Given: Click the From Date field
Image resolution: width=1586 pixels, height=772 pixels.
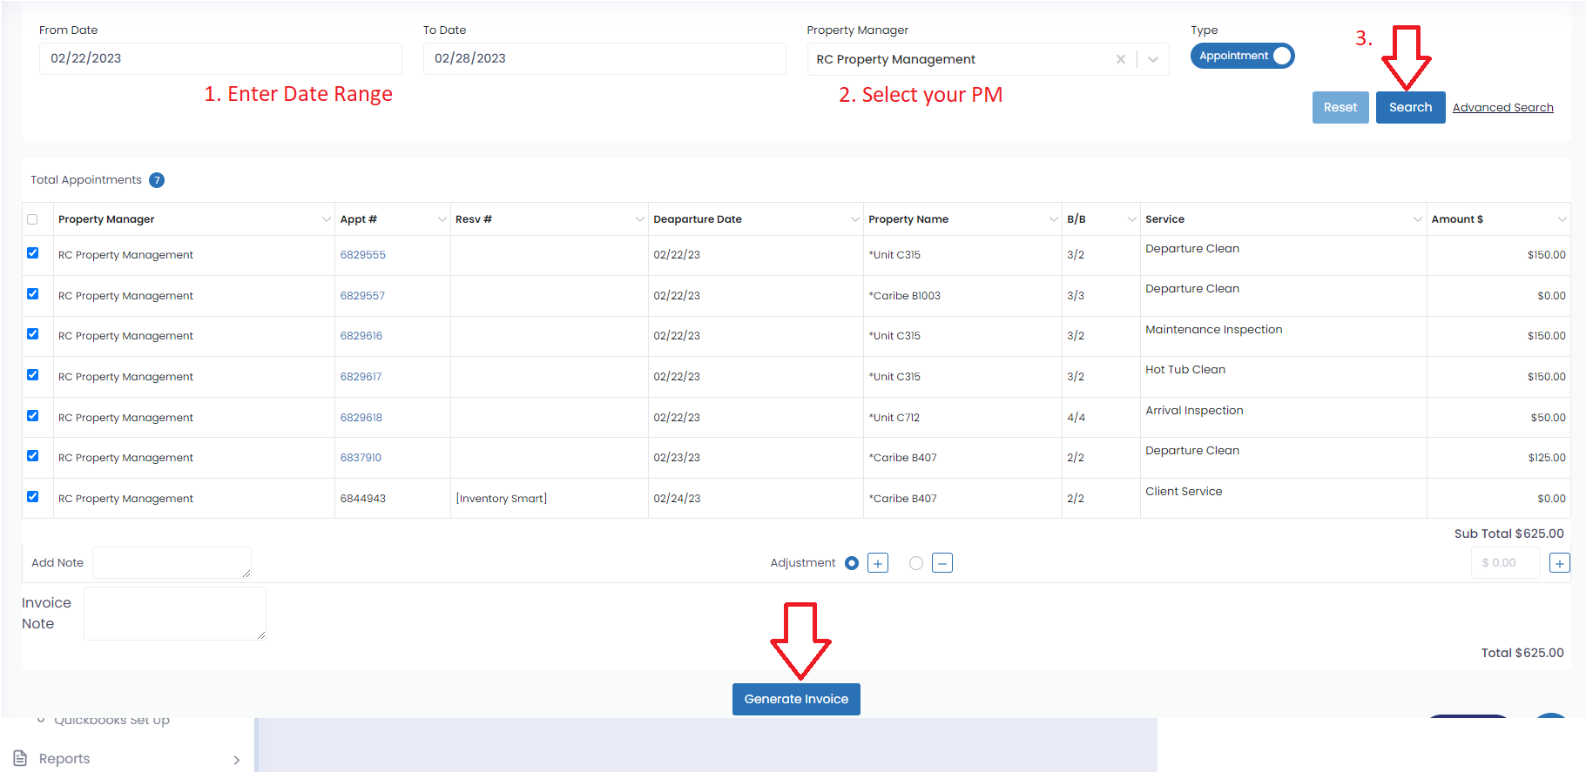Looking at the screenshot, I should pos(220,58).
